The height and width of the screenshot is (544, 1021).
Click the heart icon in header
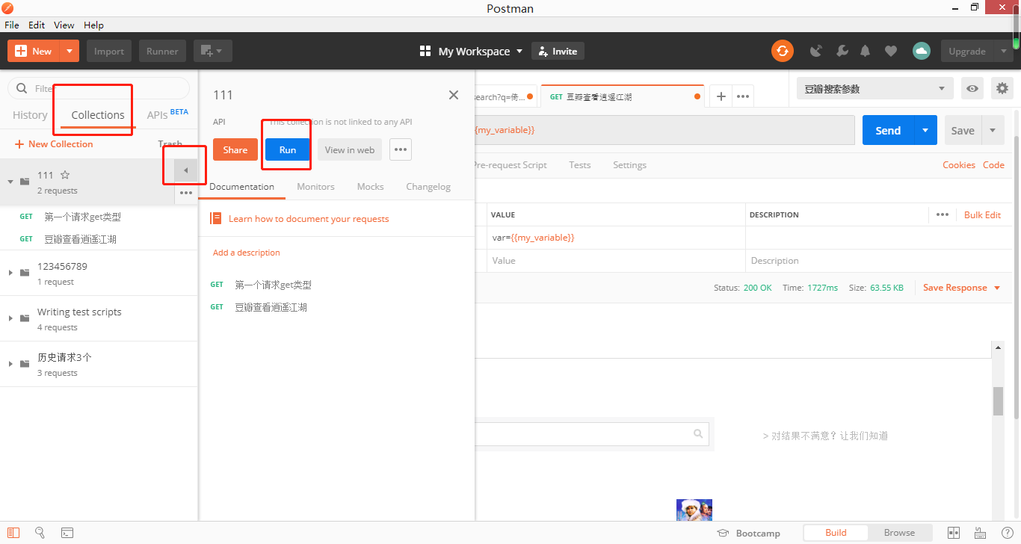pos(890,51)
